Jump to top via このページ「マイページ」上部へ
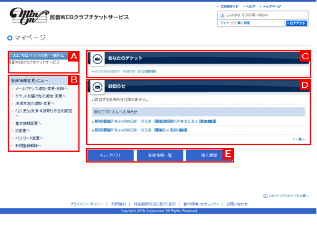Viewport: 317px width, 248px height. (288, 195)
